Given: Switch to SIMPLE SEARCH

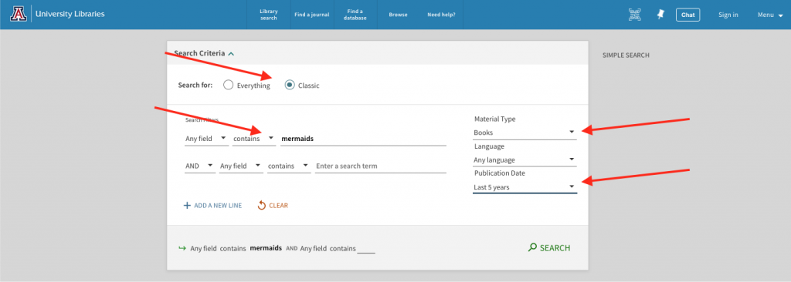Looking at the screenshot, I should [x=626, y=55].
